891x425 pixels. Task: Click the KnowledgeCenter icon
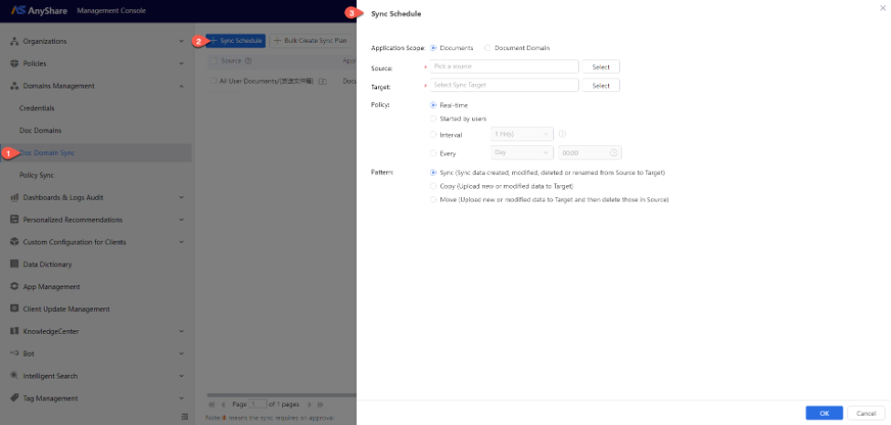tap(15, 331)
